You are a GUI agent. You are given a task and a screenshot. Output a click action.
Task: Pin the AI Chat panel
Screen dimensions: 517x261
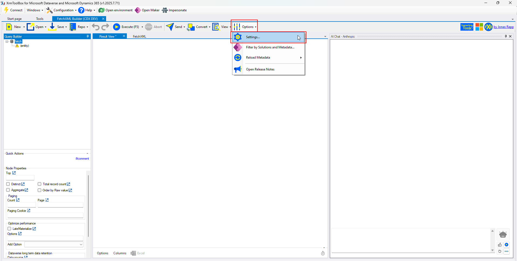point(506,36)
